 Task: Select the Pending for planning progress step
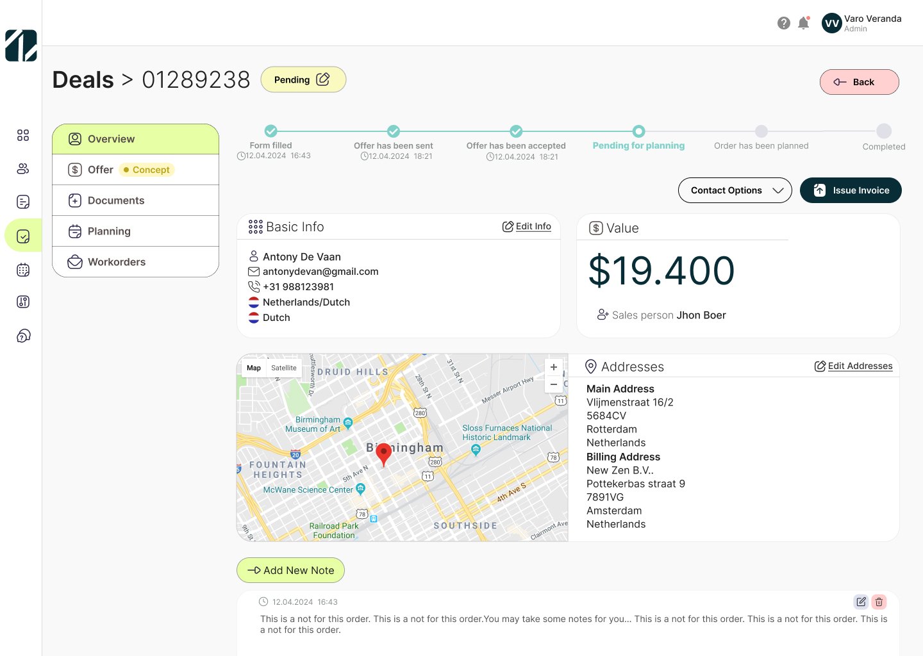[638, 131]
